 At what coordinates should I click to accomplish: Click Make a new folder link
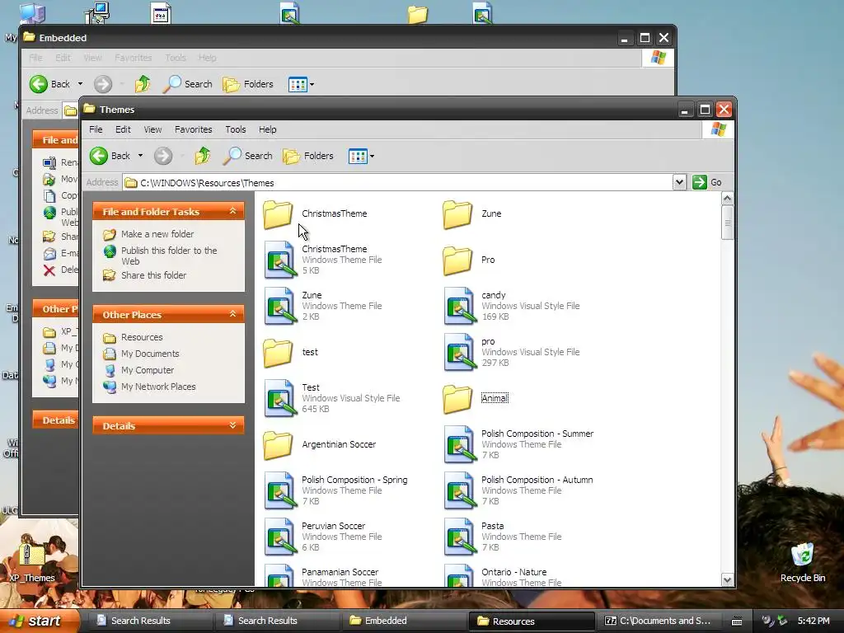[157, 234]
